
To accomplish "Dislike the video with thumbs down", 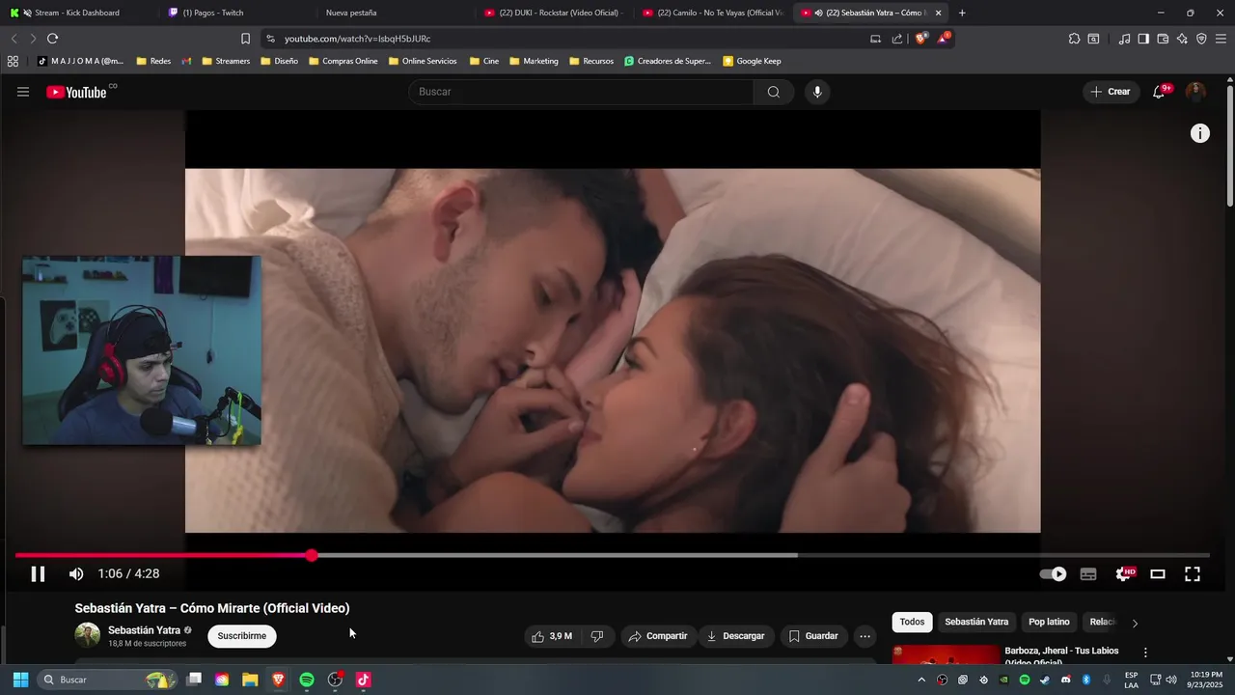I will click(x=597, y=636).
